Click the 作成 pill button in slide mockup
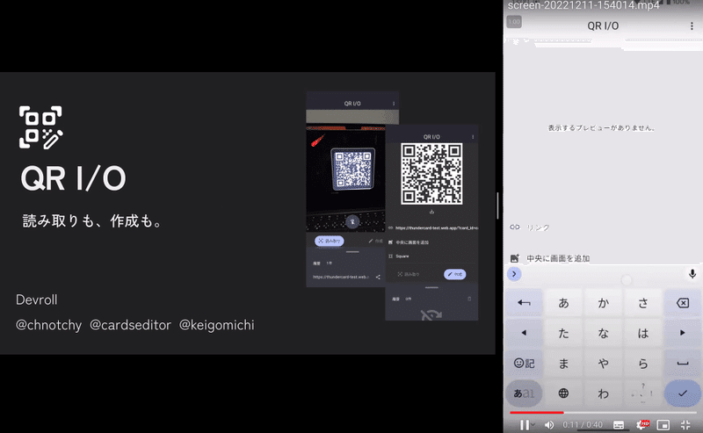The height and width of the screenshot is (433, 703). point(455,274)
